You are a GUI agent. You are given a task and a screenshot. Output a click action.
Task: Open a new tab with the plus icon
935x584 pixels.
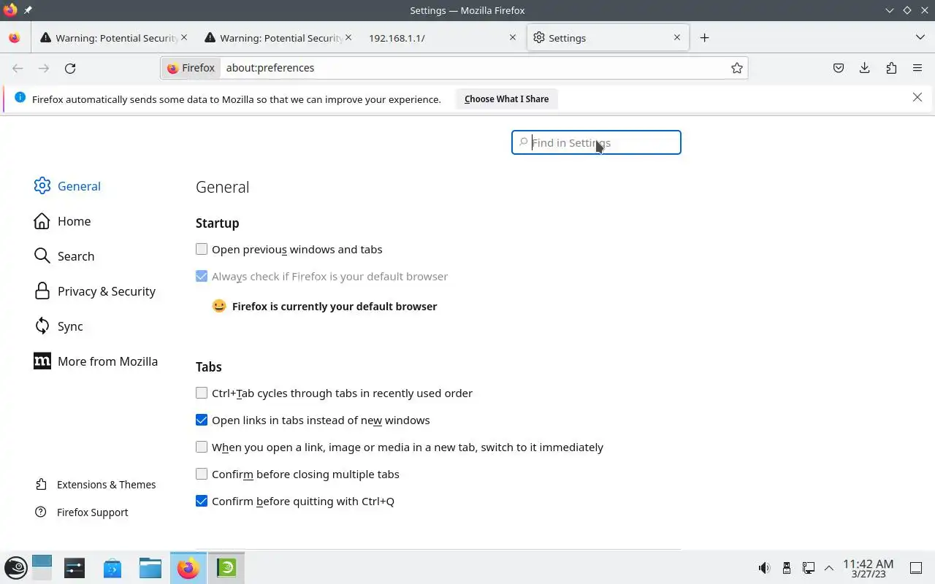coord(704,38)
